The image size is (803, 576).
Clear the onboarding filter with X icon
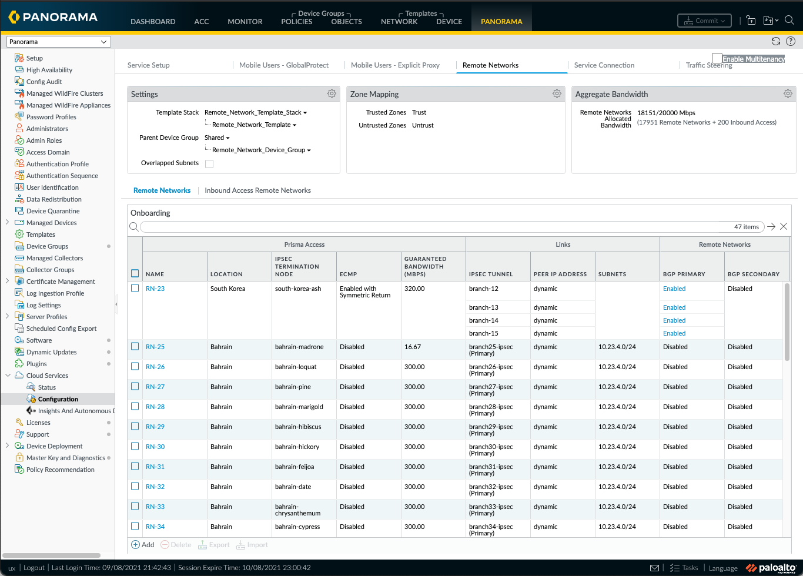pyautogui.click(x=784, y=227)
